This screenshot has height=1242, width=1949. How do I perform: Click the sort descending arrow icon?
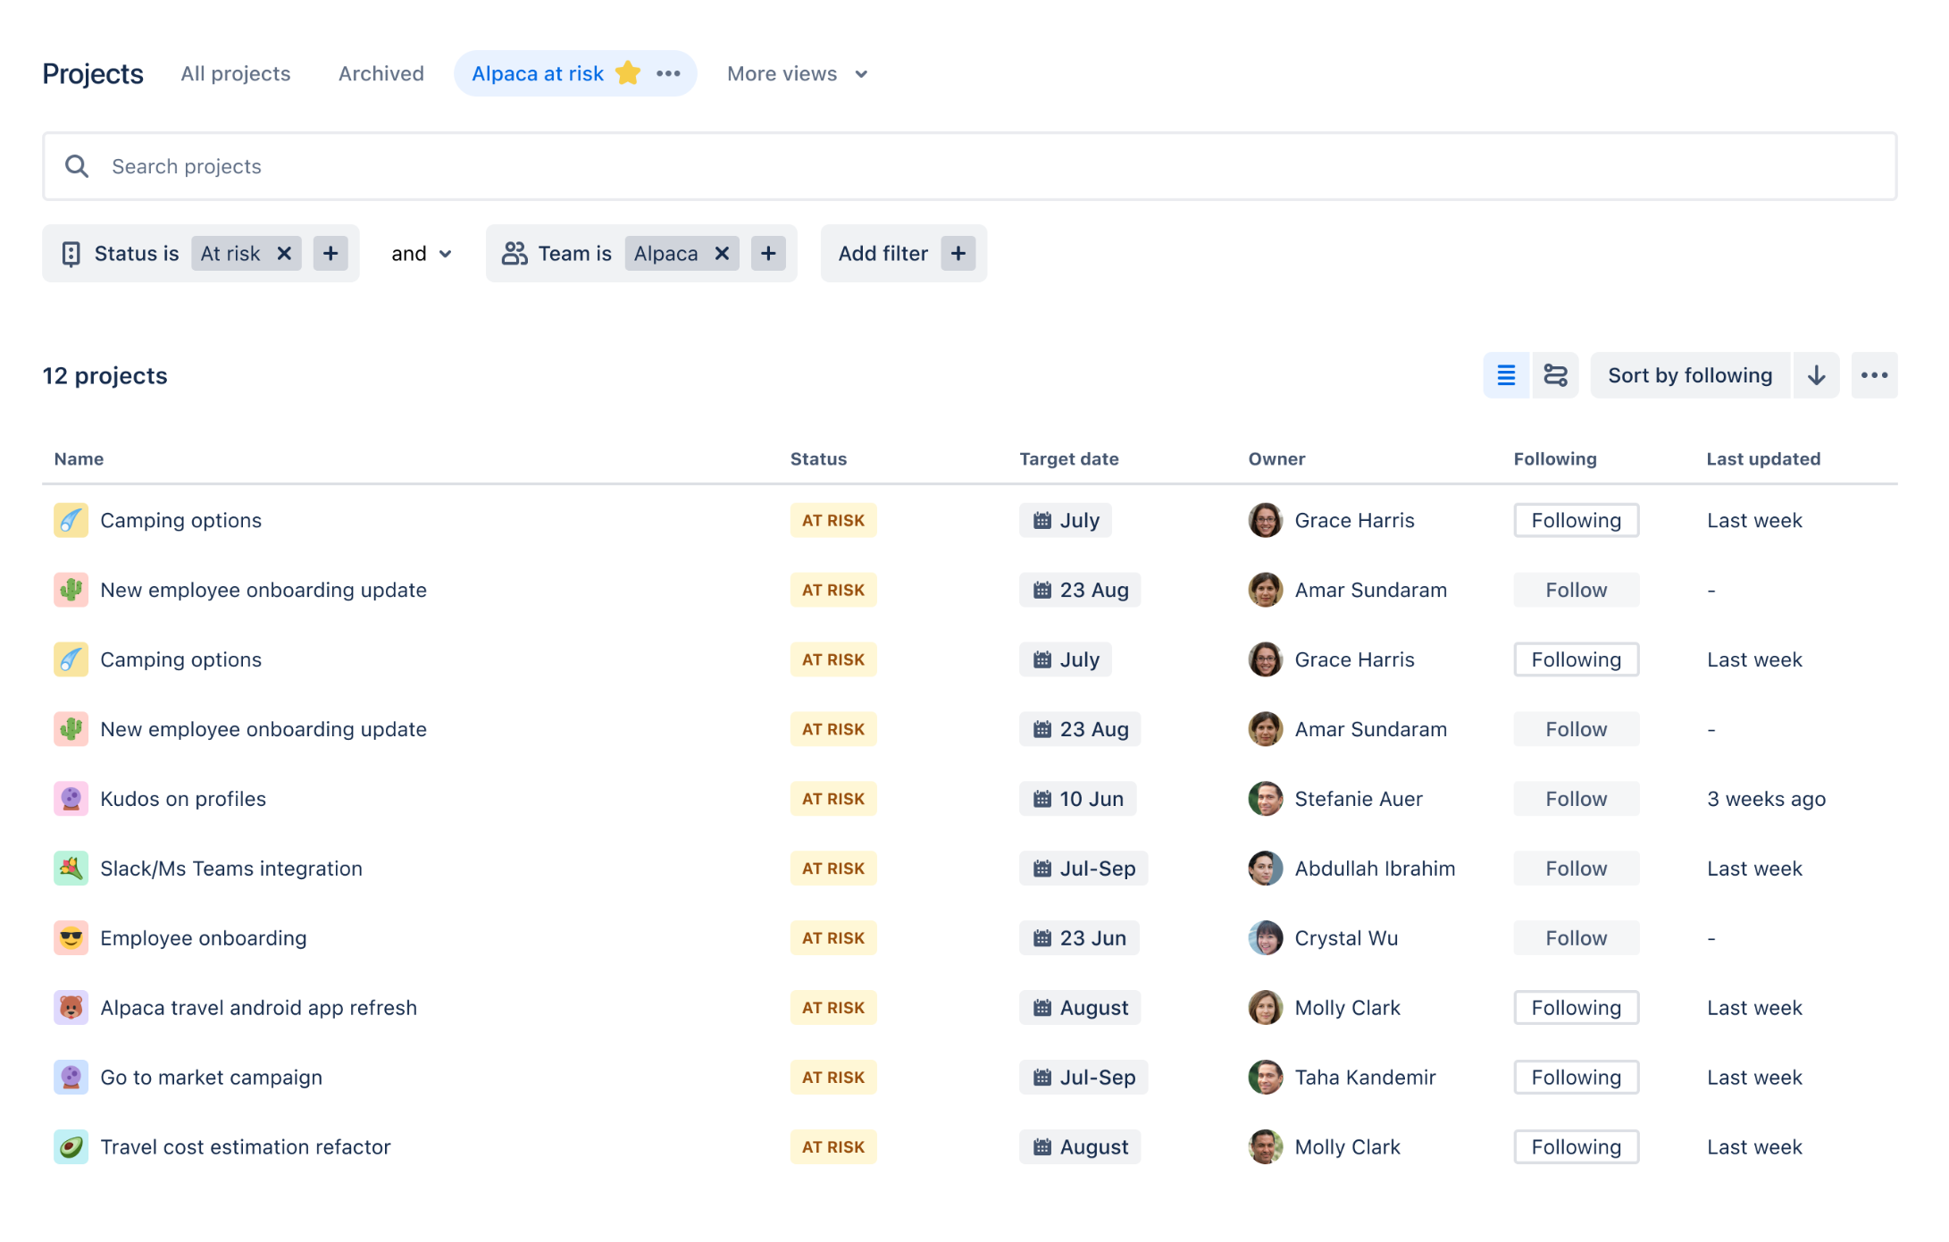click(1821, 375)
